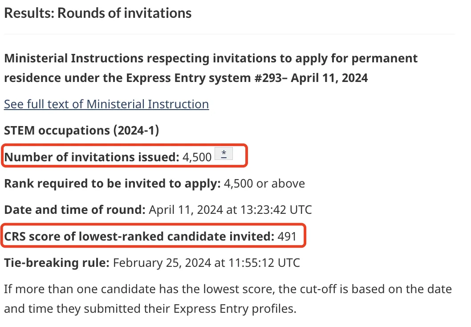
Task: Click the Number of invitations issued label
Action: [92, 157]
